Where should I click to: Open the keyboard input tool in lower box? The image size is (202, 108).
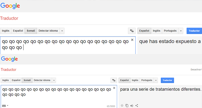point(4,105)
